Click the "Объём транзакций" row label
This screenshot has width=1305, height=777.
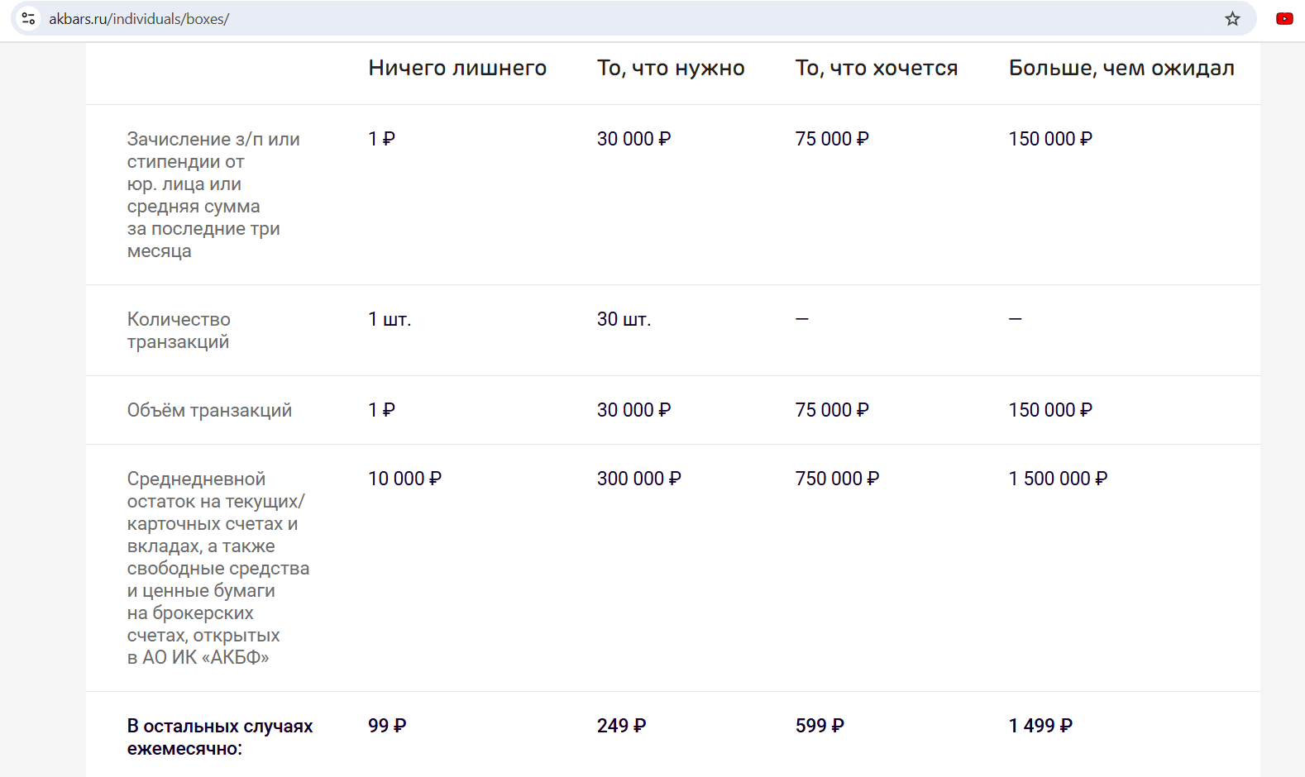[x=209, y=410]
